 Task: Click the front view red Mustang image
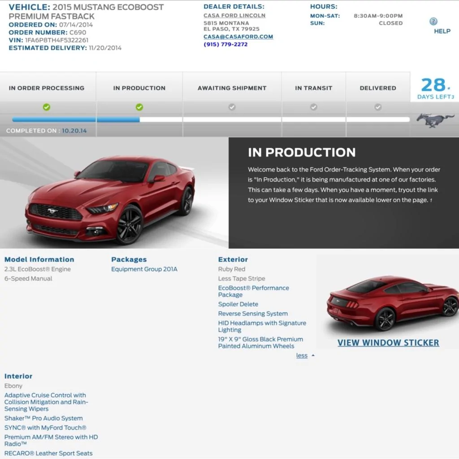tap(111, 199)
